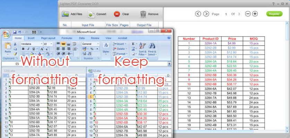Toggle Middle Align in Alignment group
This screenshot has height=138, width=290.
pyautogui.click(x=63, y=44)
